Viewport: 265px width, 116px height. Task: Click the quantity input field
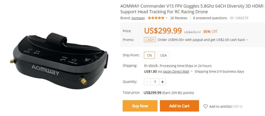[x=155, y=82]
